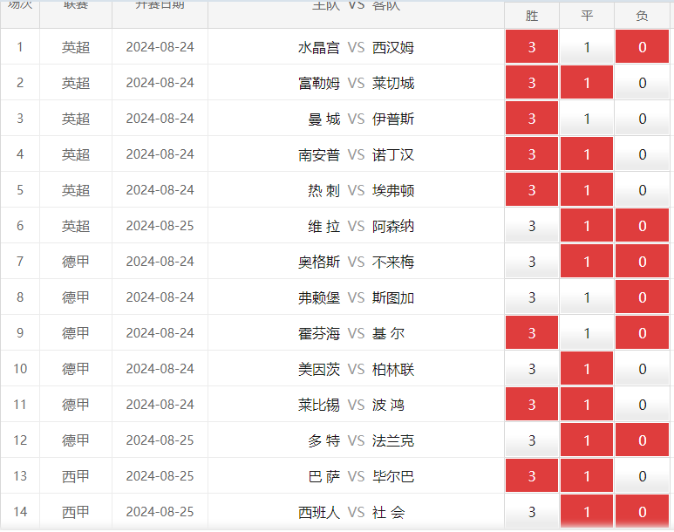Toggle draw (1) for 美因茨 VS 柏林联
The height and width of the screenshot is (532, 674).
coord(587,368)
